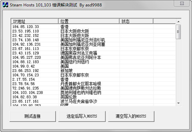This screenshot has width=192, height=132.
Task: Click location 新加坡
Action: 67,71
